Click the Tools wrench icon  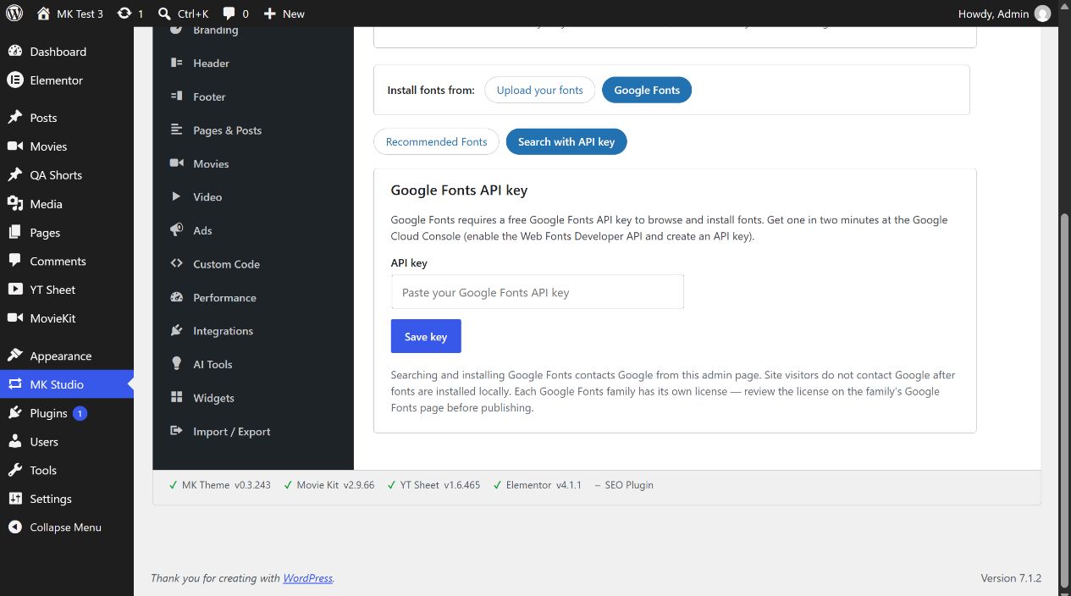tap(14, 471)
